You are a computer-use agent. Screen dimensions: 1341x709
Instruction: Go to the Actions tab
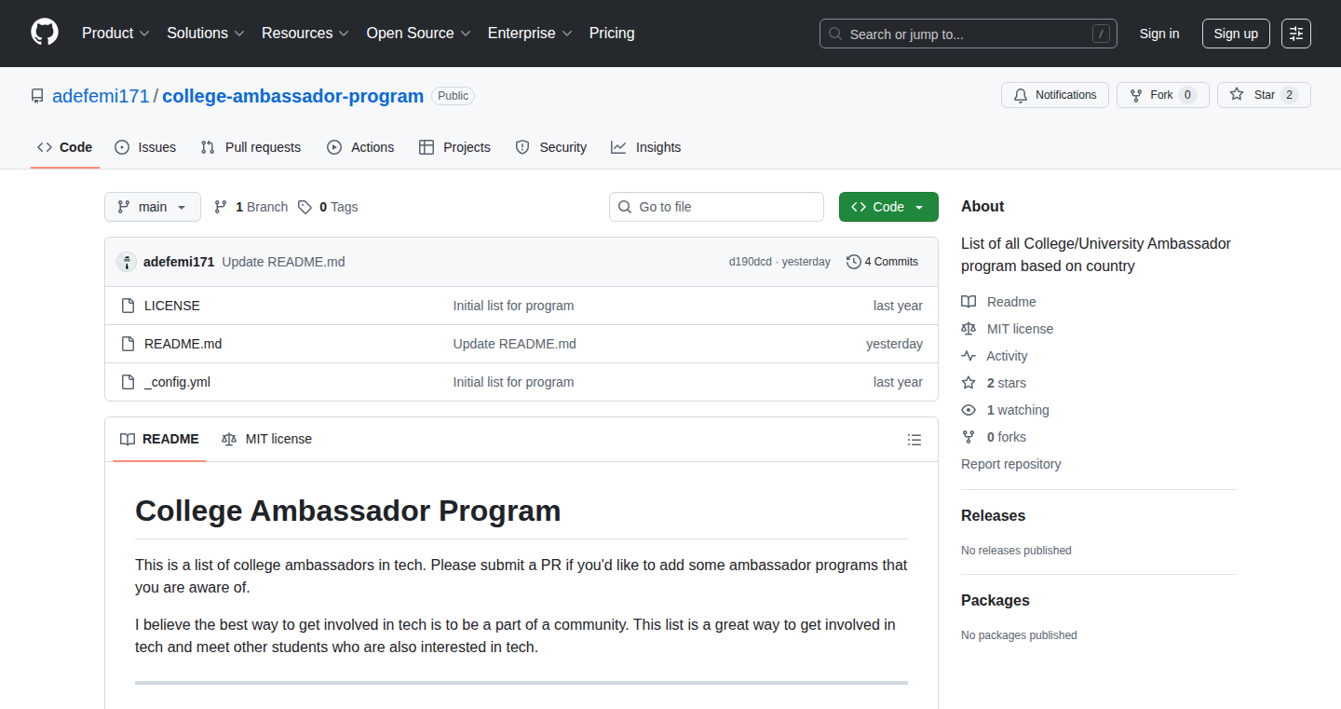[360, 147]
